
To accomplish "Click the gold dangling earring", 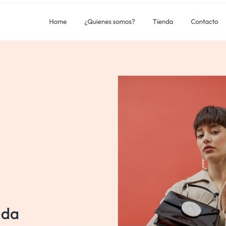I will click(203, 163).
